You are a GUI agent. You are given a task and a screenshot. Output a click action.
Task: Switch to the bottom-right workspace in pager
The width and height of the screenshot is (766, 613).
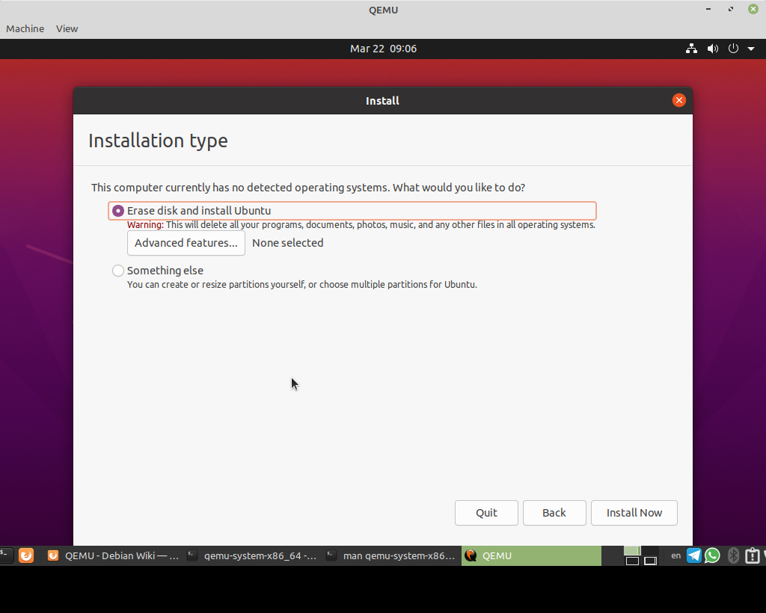(x=650, y=561)
